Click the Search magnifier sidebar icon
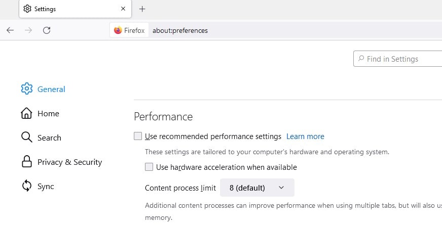The image size is (442, 228). 27,138
